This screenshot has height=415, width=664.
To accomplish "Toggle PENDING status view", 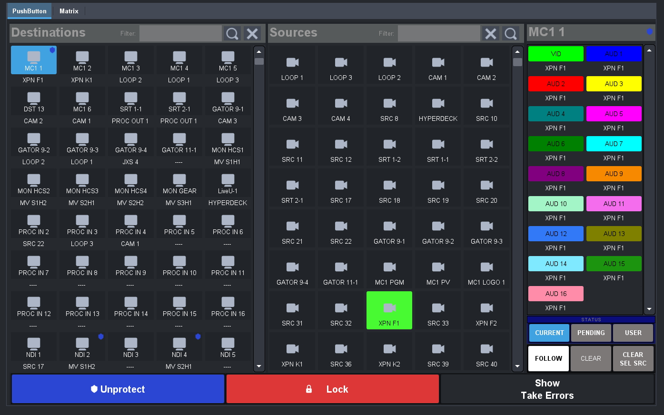I will click(x=591, y=333).
